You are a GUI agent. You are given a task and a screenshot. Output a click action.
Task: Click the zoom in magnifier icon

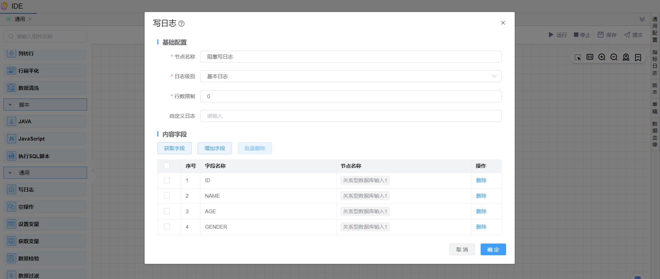point(601,57)
